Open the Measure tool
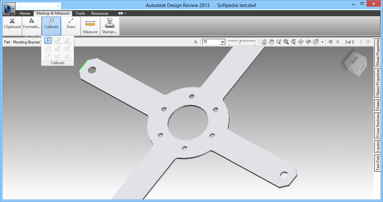The image size is (383, 202). (90, 26)
